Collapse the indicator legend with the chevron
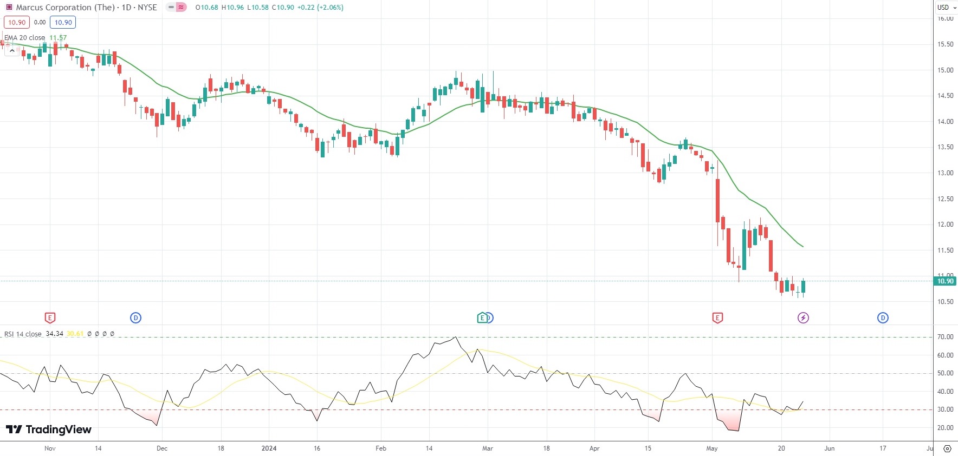This screenshot has width=958, height=456. (x=12, y=50)
